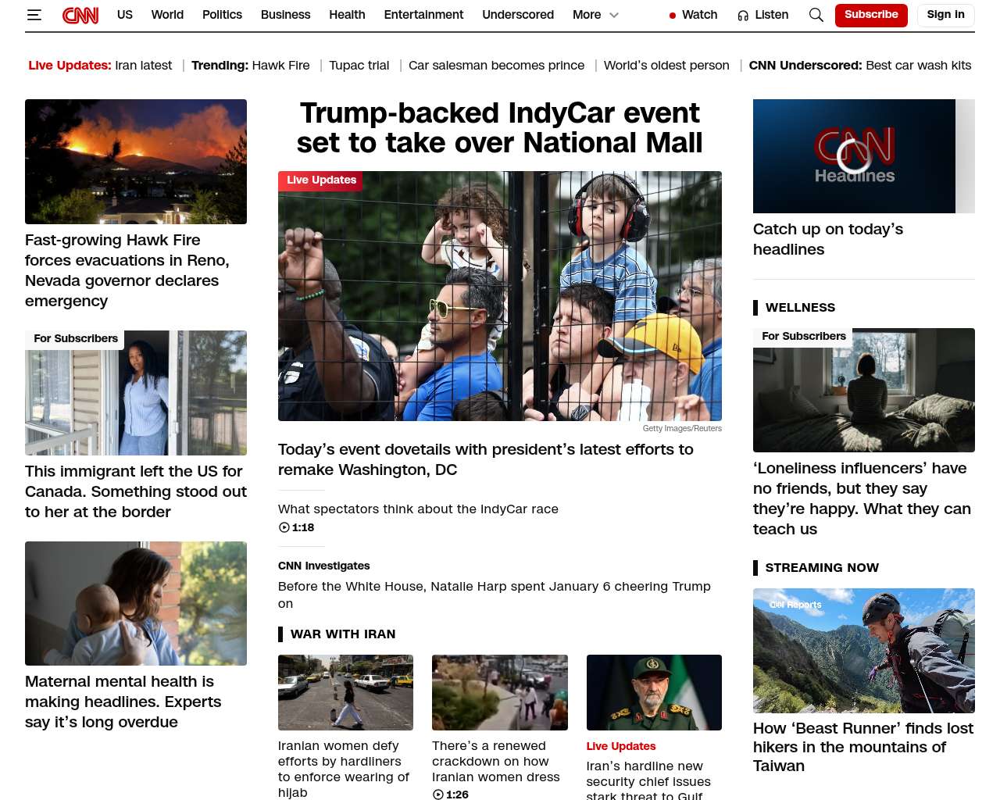Screen dimensions: 1000x800
Task: Open the US section
Action: [125, 15]
